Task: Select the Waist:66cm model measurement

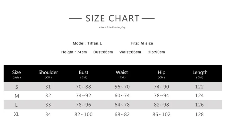Action: (x=130, y=52)
